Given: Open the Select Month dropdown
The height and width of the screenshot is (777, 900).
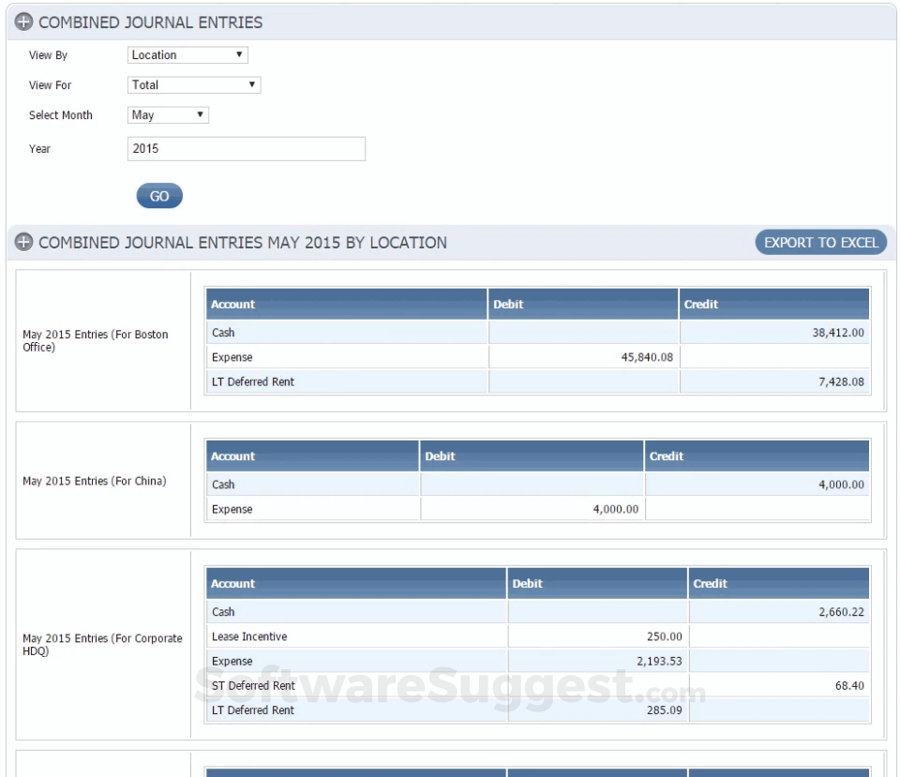Looking at the screenshot, I should click(x=167, y=114).
